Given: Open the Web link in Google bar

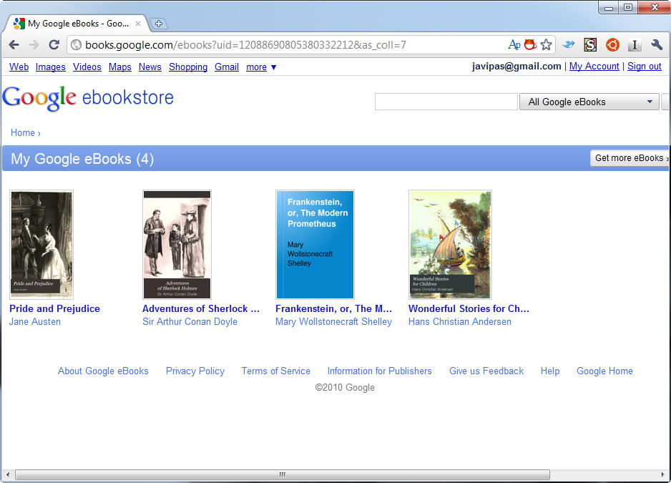Looking at the screenshot, I should pos(19,67).
